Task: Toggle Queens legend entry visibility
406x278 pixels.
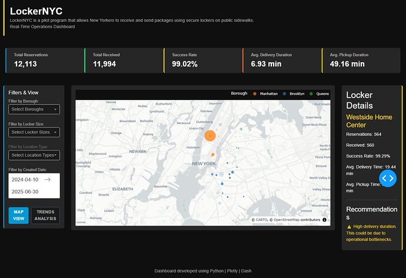Action: 319,93
